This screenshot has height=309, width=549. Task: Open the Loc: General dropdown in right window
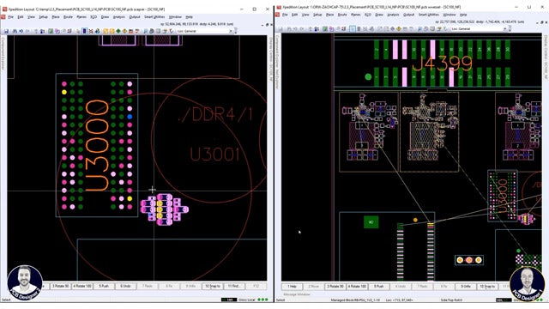pos(480,28)
